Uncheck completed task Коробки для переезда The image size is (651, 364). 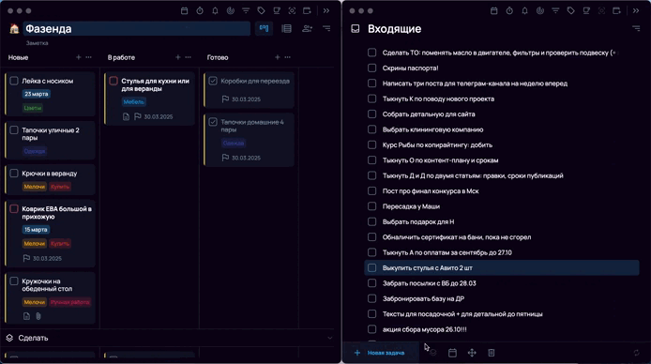[x=213, y=81]
